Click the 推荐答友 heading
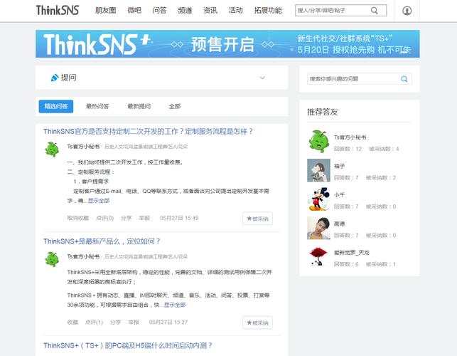 pyautogui.click(x=323, y=112)
